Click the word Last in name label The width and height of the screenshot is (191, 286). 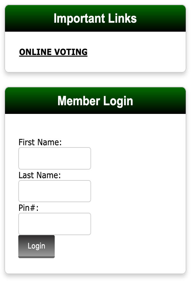point(26,175)
